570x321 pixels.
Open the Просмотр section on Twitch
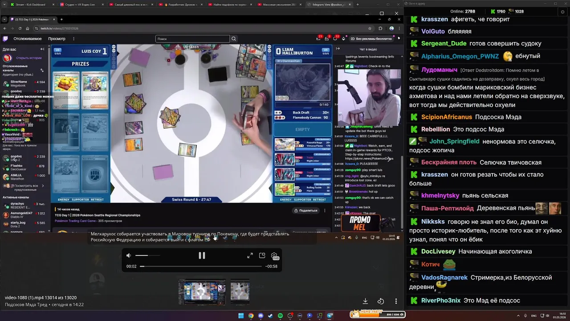(57, 39)
